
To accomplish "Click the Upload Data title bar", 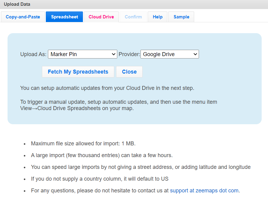I will 134,4.
